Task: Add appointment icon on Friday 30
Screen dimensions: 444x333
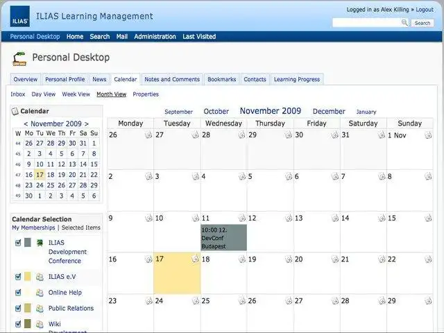Action: click(x=334, y=135)
